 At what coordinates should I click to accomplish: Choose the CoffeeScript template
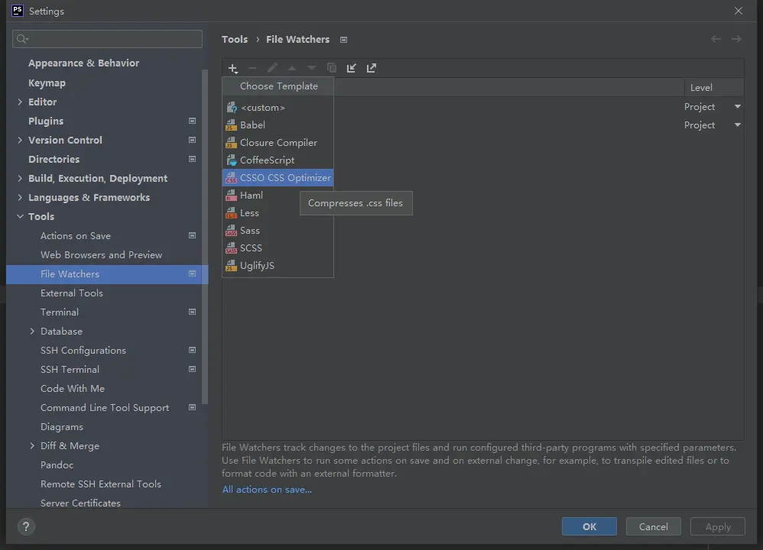pos(278,160)
